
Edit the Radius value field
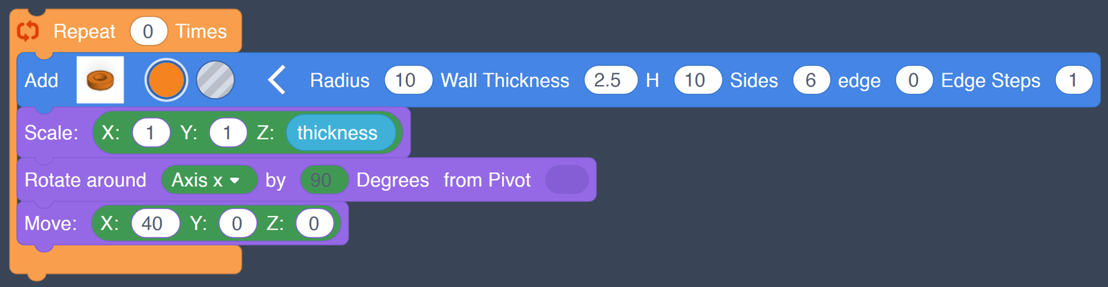click(x=407, y=80)
